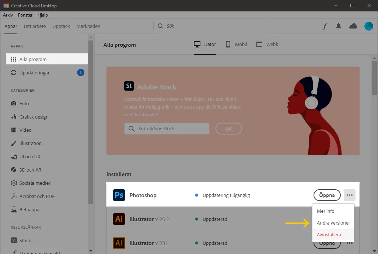Choose Andra versioner from the menu
This screenshot has height=254, width=378.
(x=333, y=223)
